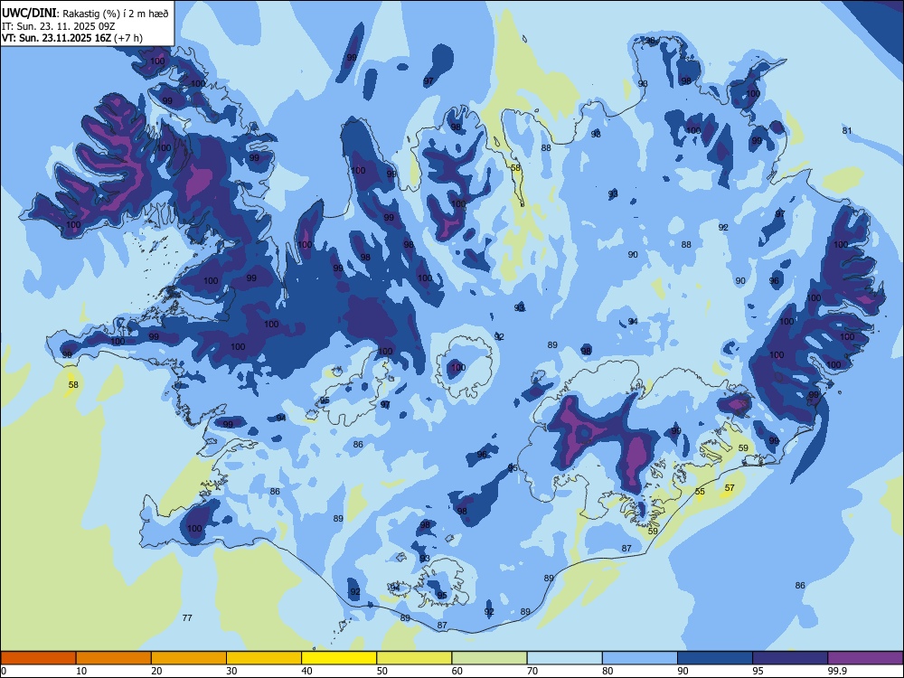Viewport: 904px width, 678px height.
Task: Click the VT: Sun. 23.11.2025 16Z (+7 h) line
Action: 72,38
